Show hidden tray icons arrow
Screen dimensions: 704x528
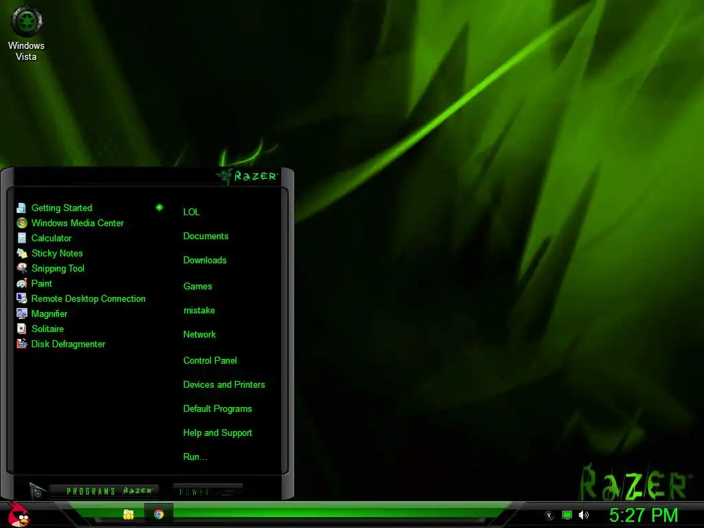pos(549,516)
